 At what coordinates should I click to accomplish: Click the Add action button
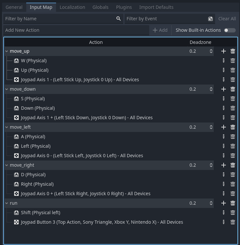tap(160, 30)
